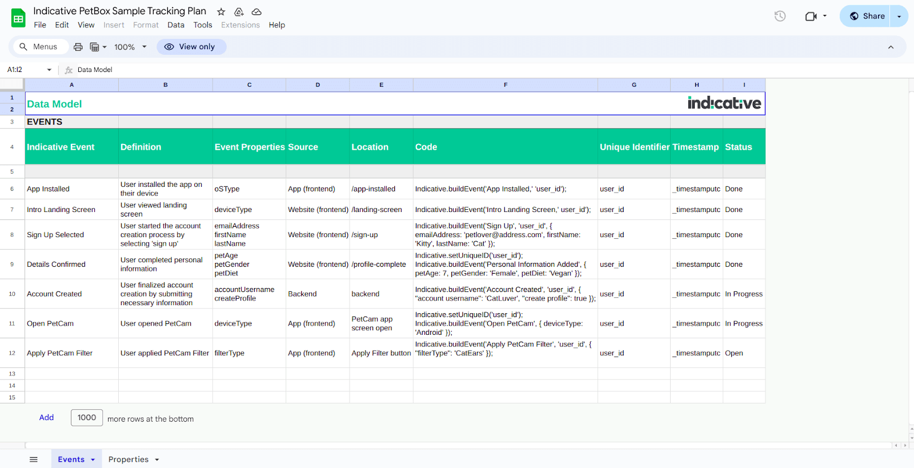Screen dimensions: 914x468
Task: Open the View menu
Action: click(86, 25)
